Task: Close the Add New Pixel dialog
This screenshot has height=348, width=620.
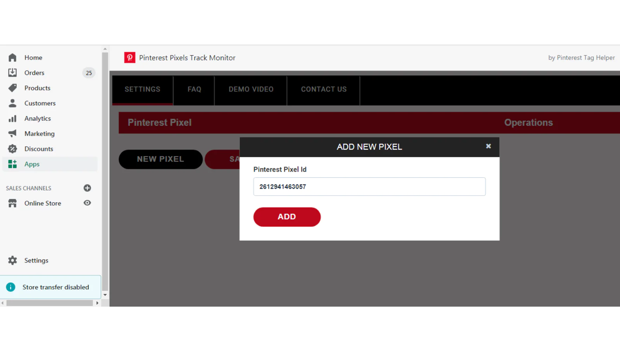Action: [488, 146]
